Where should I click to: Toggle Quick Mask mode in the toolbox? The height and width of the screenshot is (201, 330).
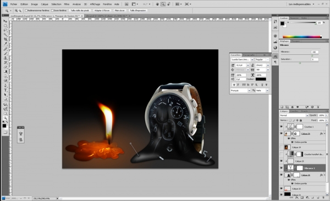tap(5, 133)
